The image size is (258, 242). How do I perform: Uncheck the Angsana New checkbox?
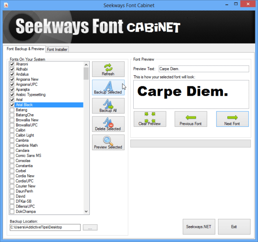pyautogui.click(x=12, y=79)
